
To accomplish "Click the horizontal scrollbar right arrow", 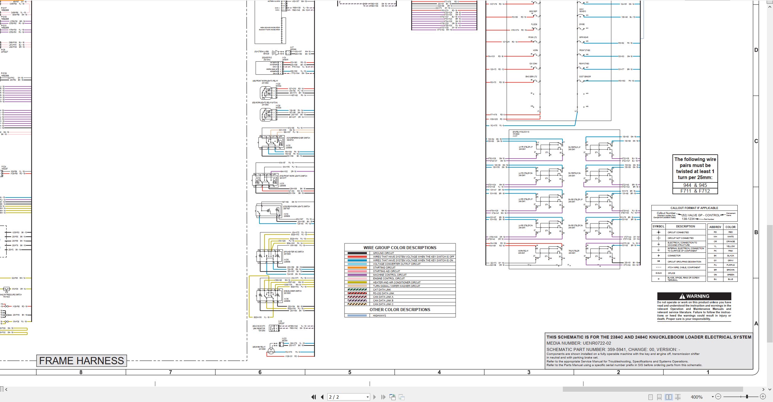I will 763,389.
